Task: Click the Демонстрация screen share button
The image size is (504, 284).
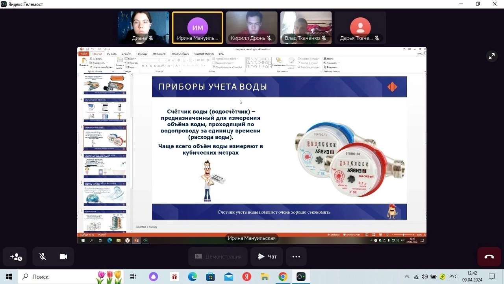Action: pyautogui.click(x=218, y=257)
